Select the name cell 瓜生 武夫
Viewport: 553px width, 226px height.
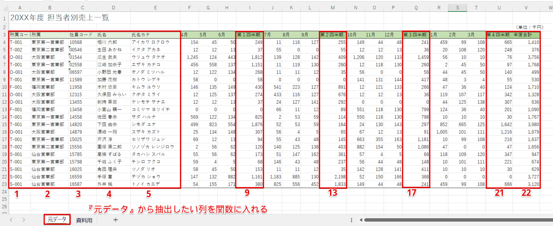click(x=114, y=57)
